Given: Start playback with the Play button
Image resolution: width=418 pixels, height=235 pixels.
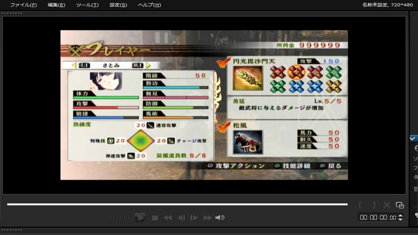Looking at the screenshot, I should click(x=140, y=218).
